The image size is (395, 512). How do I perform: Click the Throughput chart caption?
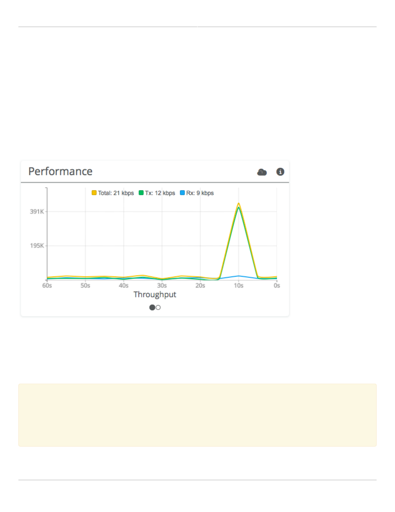[155, 294]
